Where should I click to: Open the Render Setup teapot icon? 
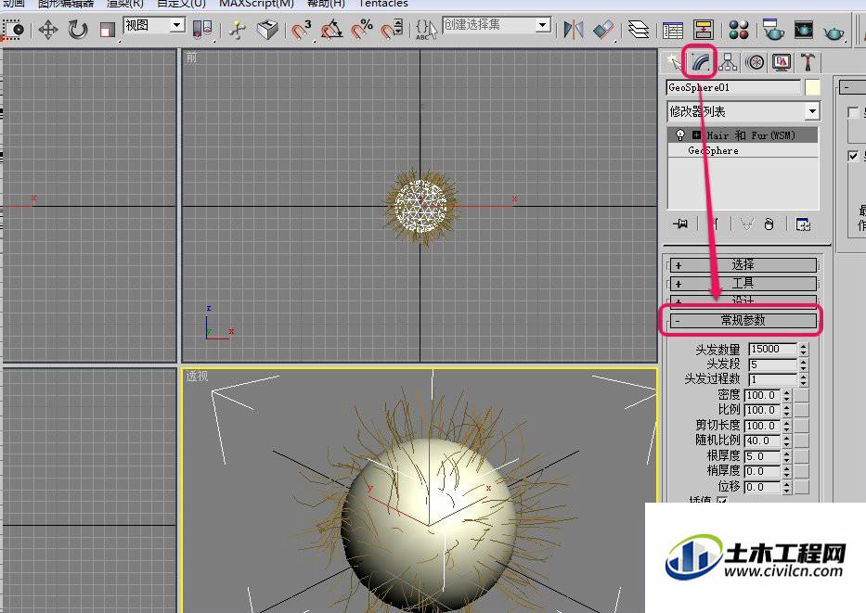[x=772, y=30]
